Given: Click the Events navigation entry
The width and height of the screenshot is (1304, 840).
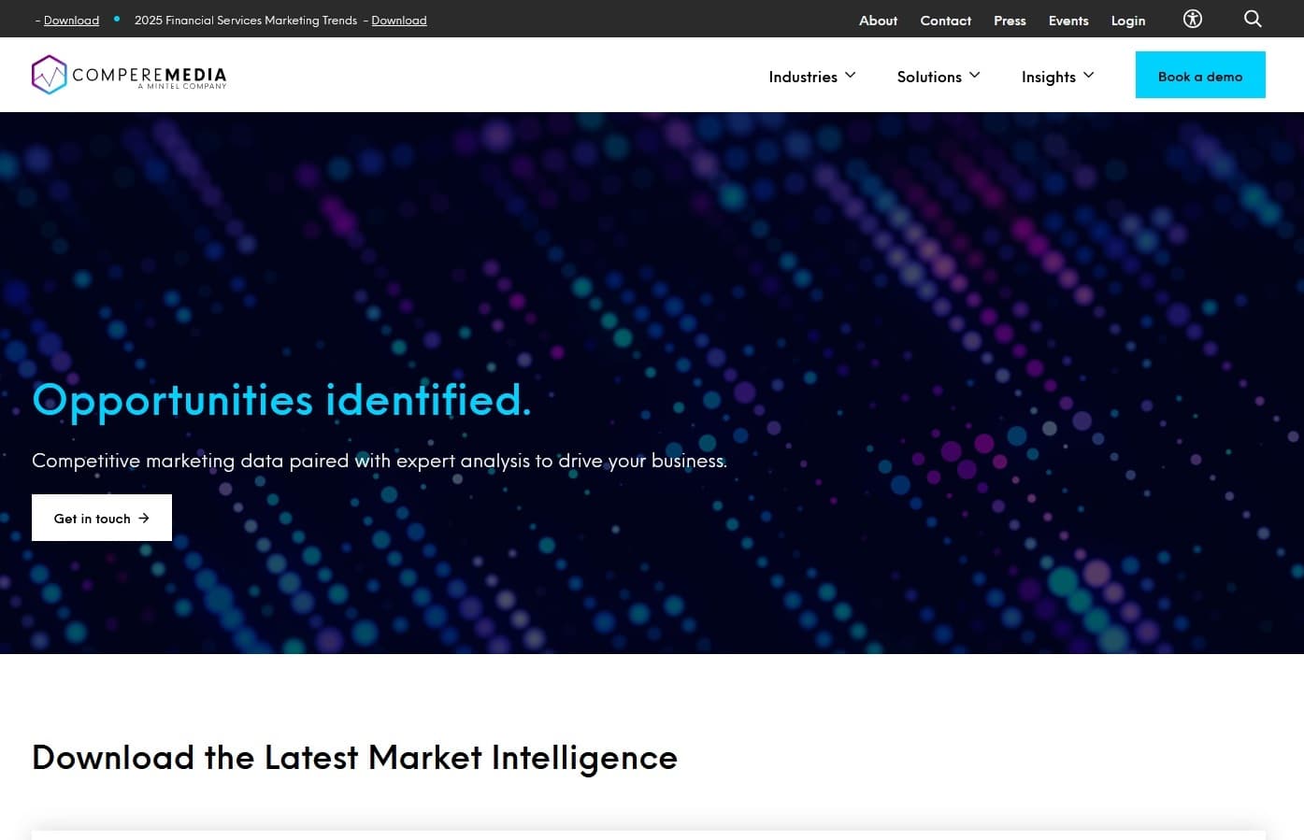Looking at the screenshot, I should pyautogui.click(x=1068, y=20).
